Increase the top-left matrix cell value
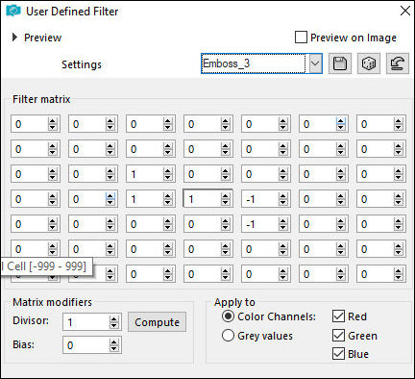Image resolution: width=415 pixels, height=379 pixels. click(53, 121)
